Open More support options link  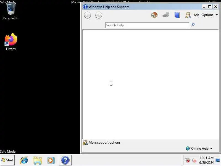105,142
